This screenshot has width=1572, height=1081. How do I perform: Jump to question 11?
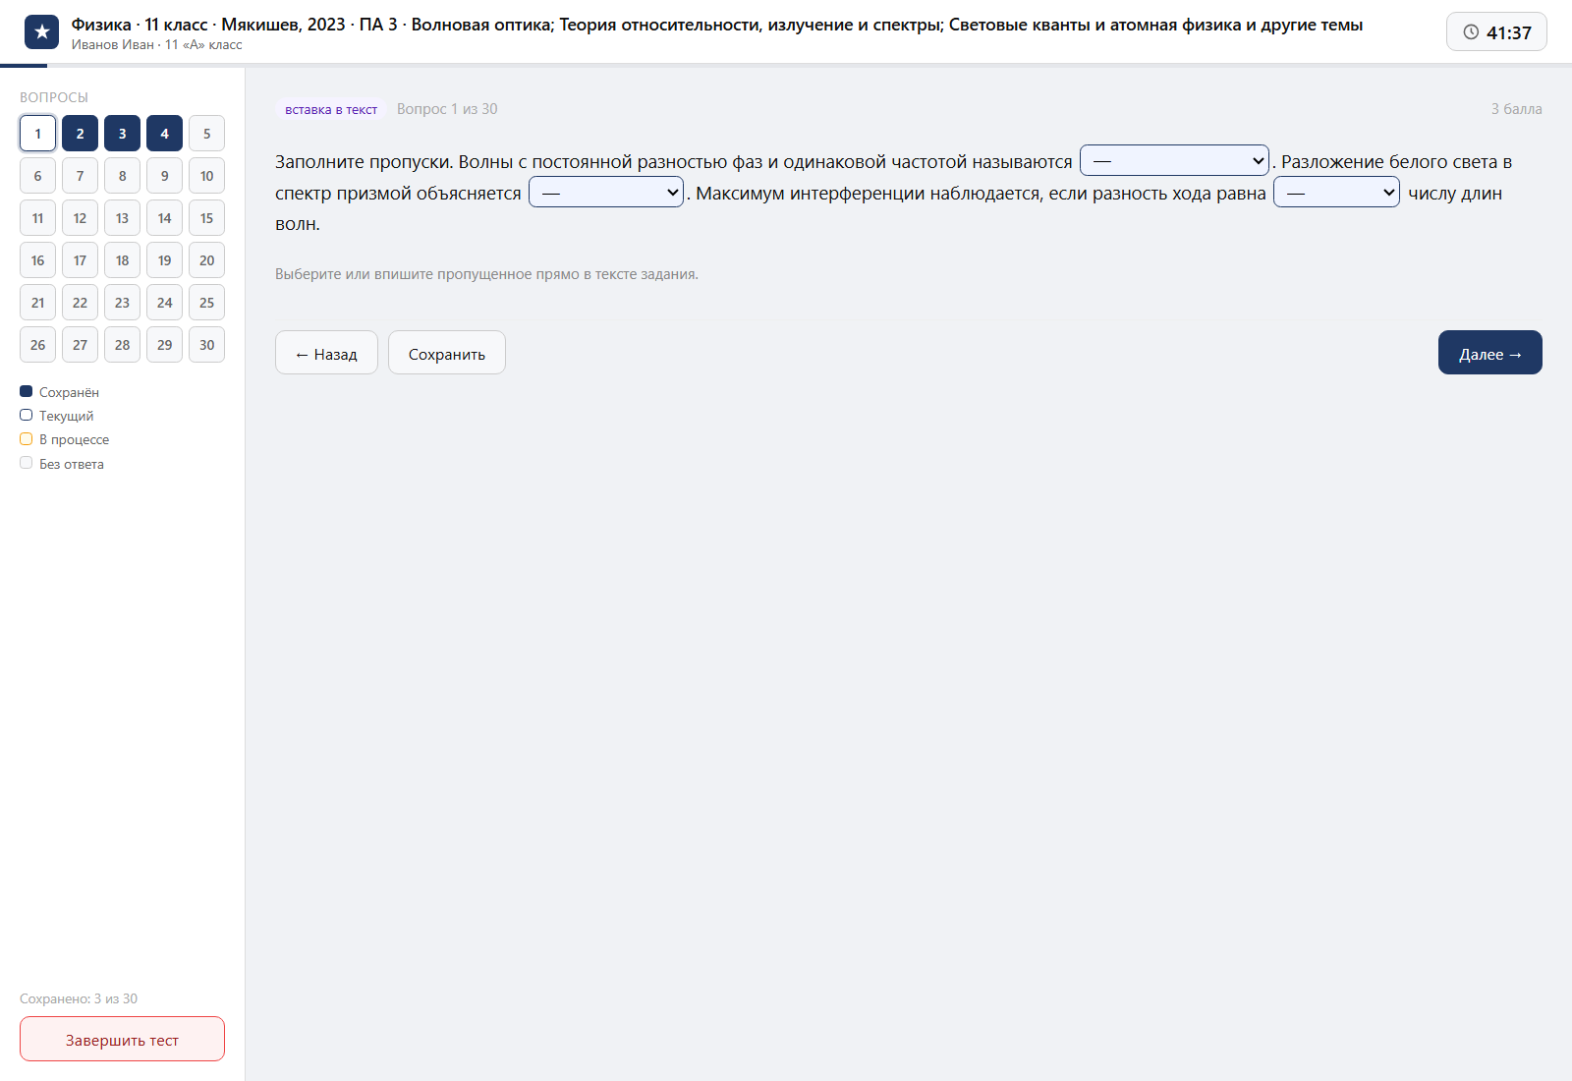pyautogui.click(x=37, y=218)
